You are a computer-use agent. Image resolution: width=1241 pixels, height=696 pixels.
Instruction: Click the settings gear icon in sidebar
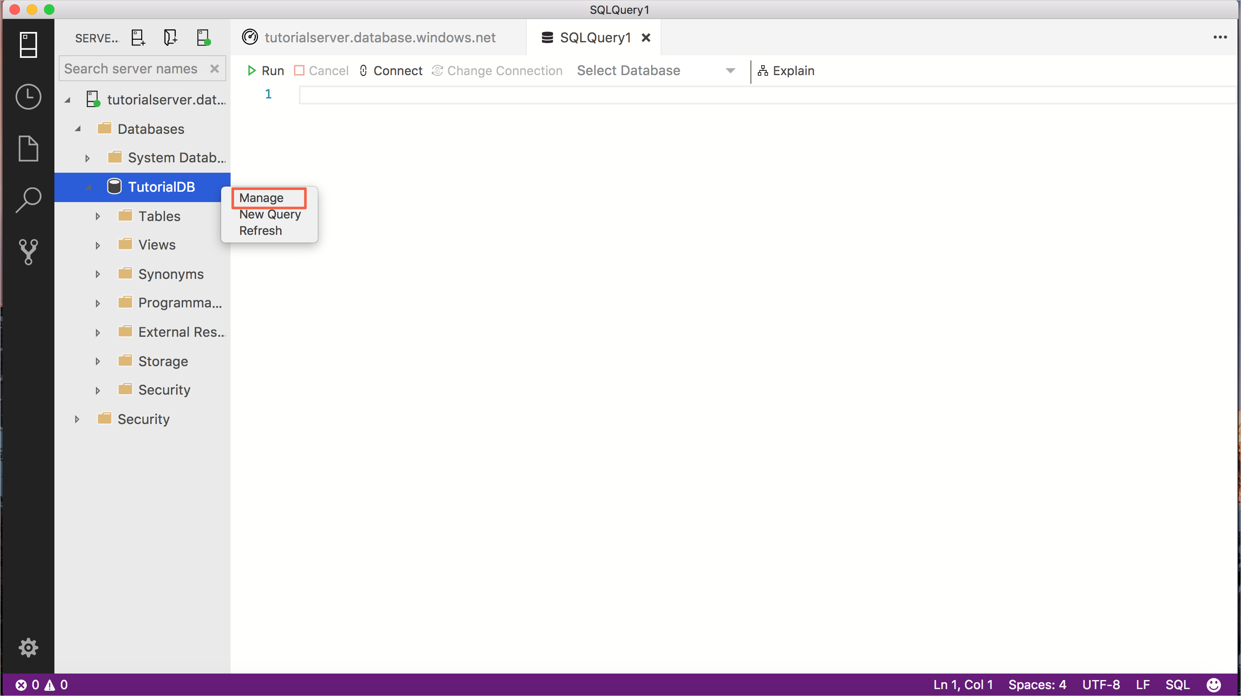tap(27, 648)
